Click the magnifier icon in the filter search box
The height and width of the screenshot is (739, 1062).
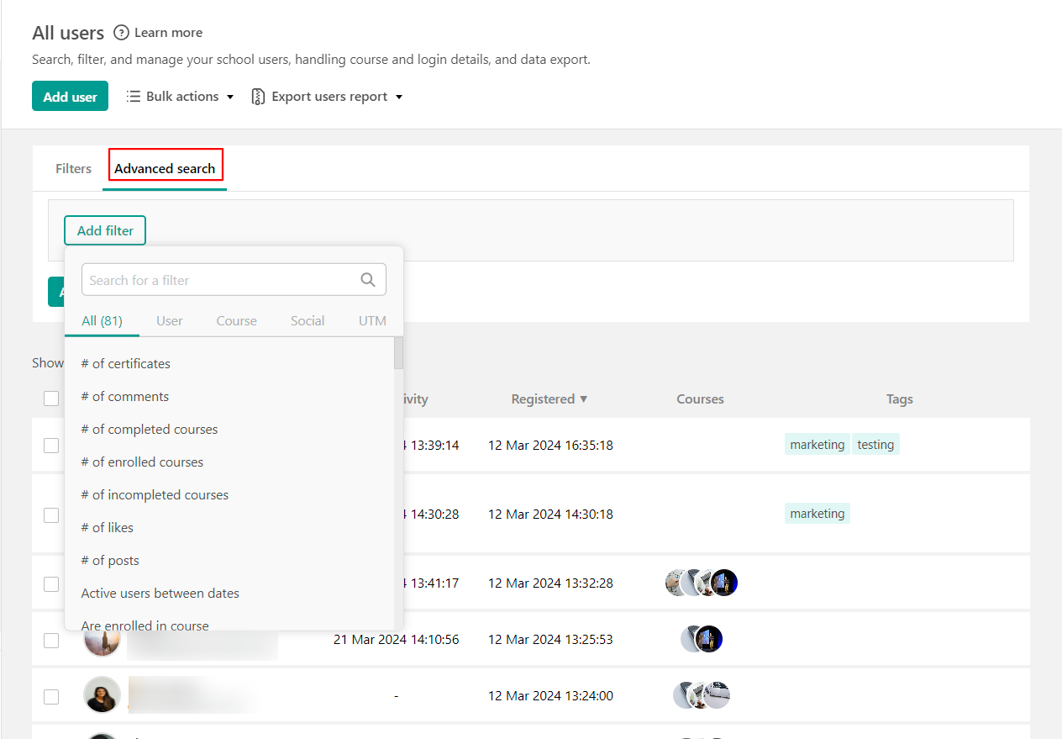tap(368, 279)
